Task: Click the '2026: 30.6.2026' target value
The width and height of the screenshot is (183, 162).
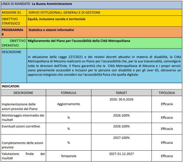Action: [x=121, y=99]
